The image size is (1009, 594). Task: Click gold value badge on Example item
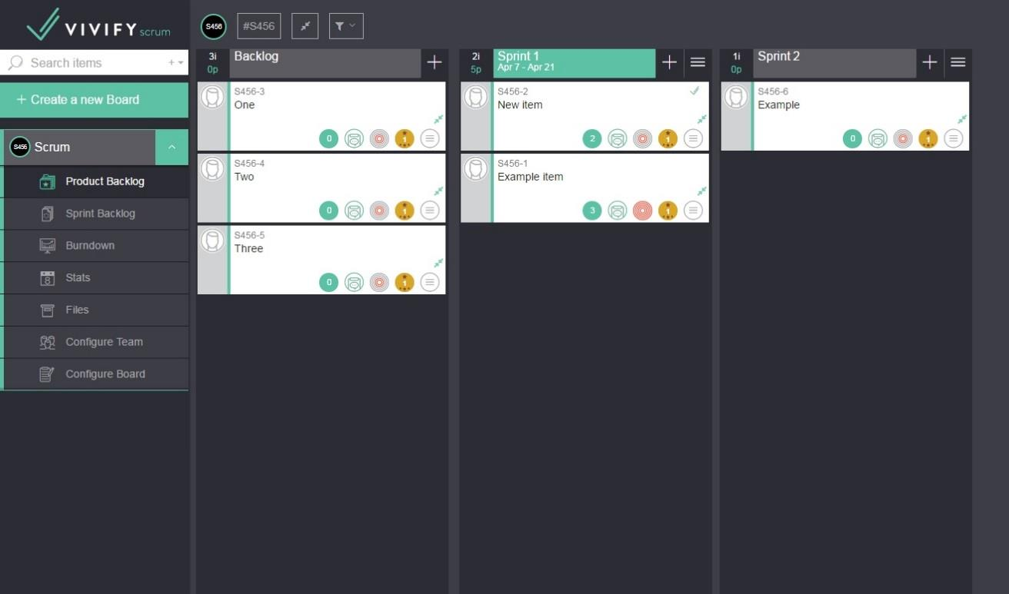point(668,211)
